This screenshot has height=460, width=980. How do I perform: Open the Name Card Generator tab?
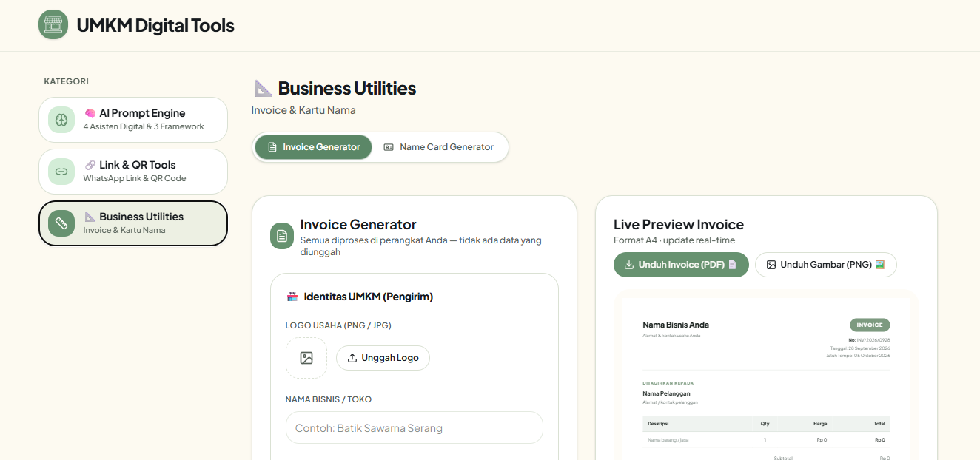(439, 147)
